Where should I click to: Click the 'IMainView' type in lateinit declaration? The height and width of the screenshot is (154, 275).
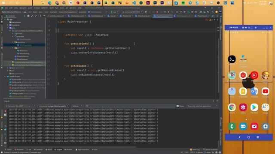pos(101,35)
